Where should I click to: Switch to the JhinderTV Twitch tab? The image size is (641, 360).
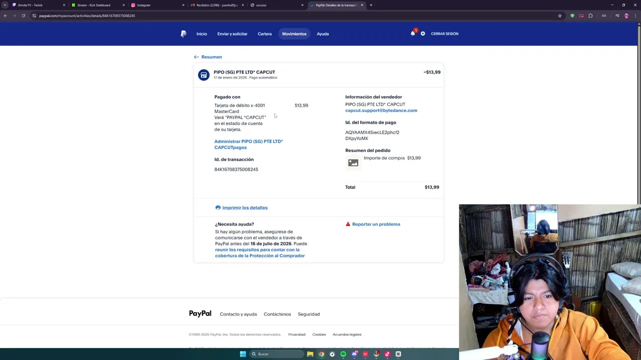(38, 5)
